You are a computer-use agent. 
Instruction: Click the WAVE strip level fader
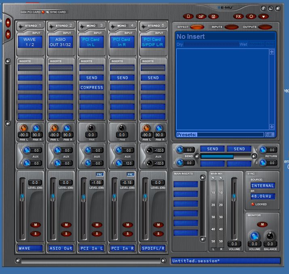[x=22, y=197]
